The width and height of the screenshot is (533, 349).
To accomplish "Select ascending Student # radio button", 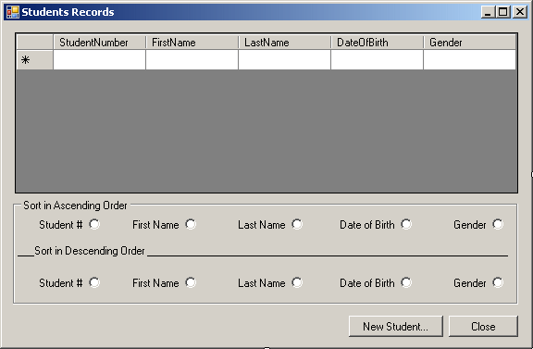I will [94, 224].
